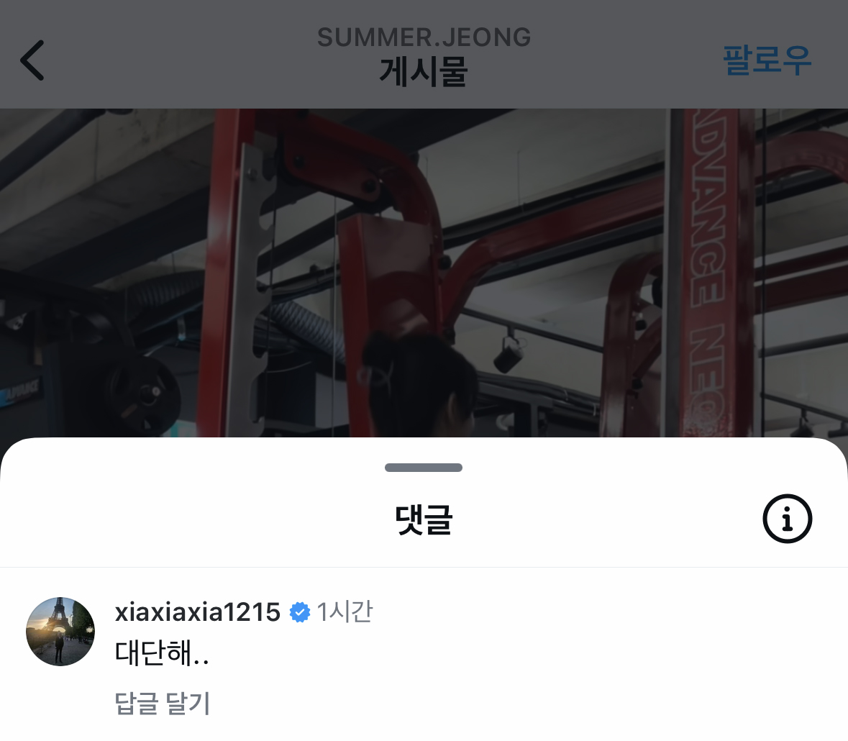848x741 pixels.
Task: Open the xiaxiaxia1215 profile from its username
Action: coord(197,612)
